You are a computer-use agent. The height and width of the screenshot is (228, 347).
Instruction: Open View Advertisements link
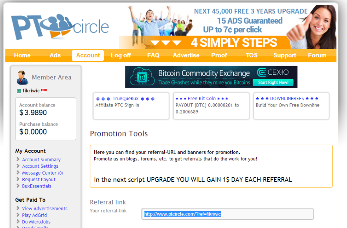[45, 208]
